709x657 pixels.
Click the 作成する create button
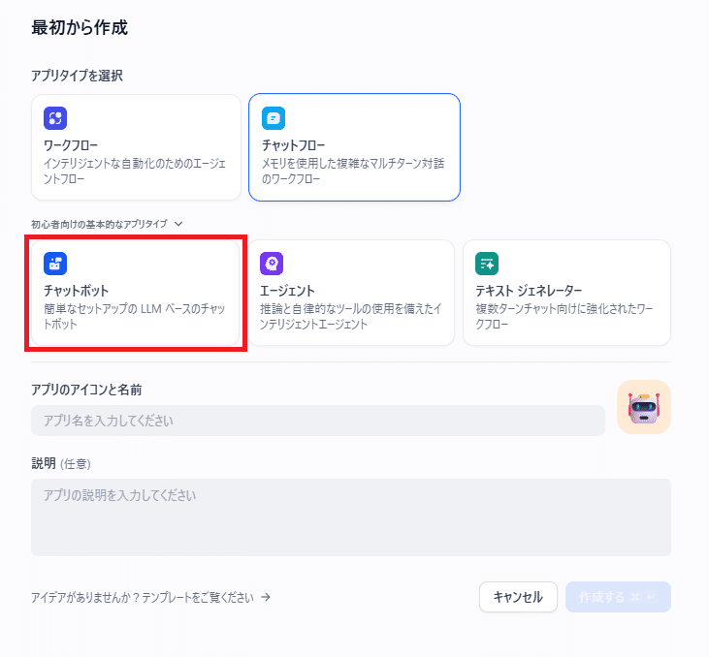click(x=618, y=597)
